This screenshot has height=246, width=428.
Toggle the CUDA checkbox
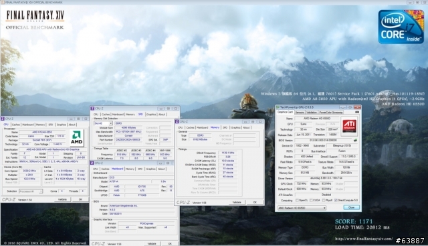click(311, 200)
